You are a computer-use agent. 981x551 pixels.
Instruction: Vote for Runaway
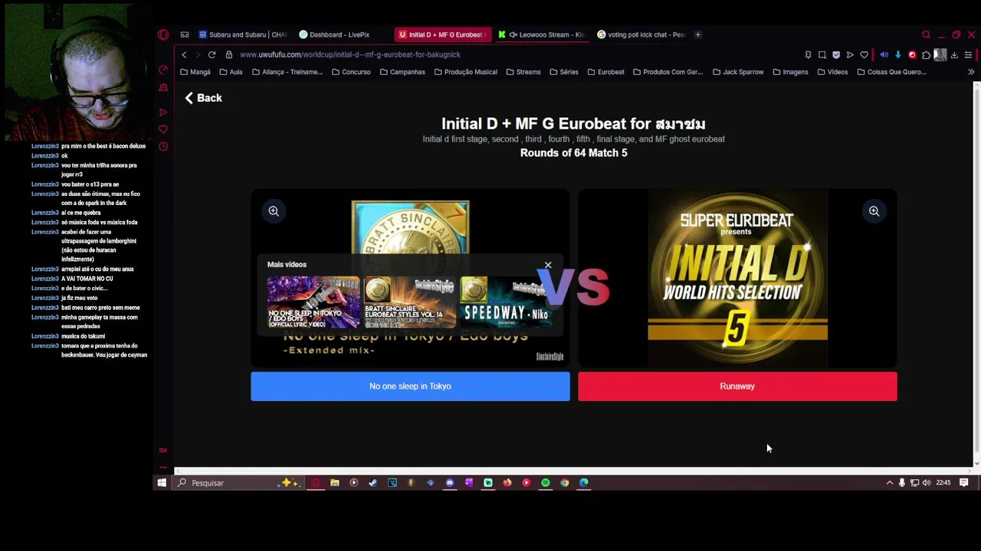click(737, 386)
